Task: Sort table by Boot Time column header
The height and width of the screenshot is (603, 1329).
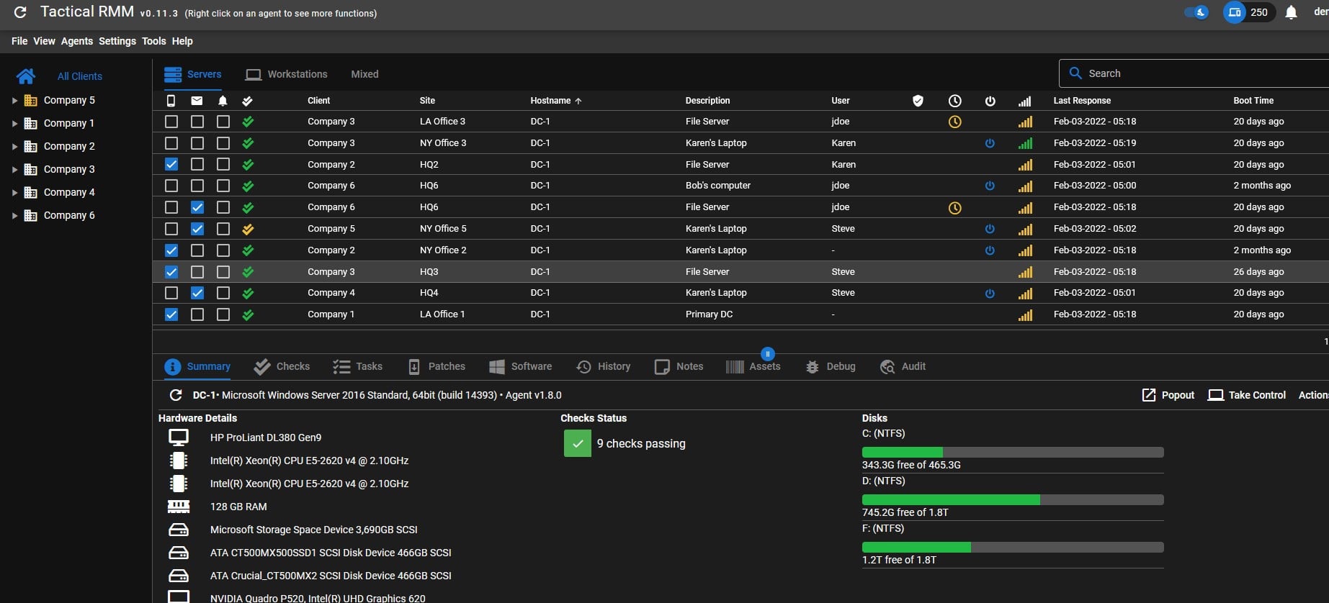Action: (1253, 101)
